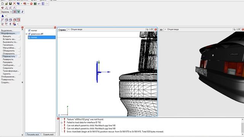
Task: Open dropdown arrow in bottom toolbar row
Action: coord(18,24)
